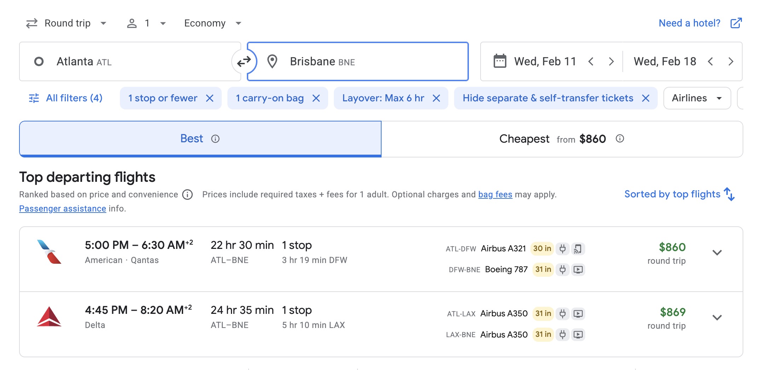Image resolution: width=761 pixels, height=370 pixels.
Task: Click the on-demand video icon for LAX-BNE segment
Action: pyautogui.click(x=579, y=334)
